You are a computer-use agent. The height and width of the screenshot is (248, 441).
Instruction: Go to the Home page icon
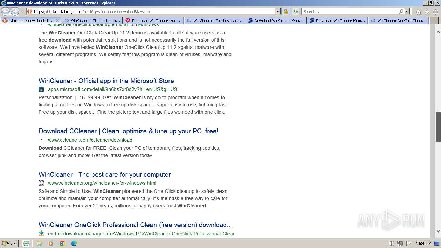coord(418,12)
